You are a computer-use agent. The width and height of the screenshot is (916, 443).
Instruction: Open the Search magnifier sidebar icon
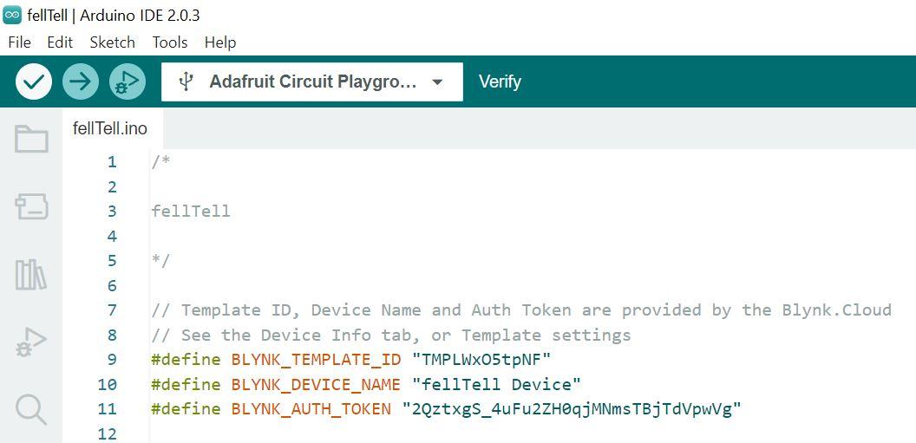(31, 409)
